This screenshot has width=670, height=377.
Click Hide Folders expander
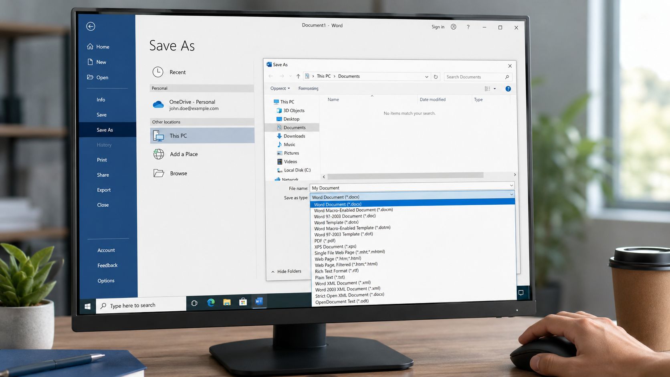point(286,272)
